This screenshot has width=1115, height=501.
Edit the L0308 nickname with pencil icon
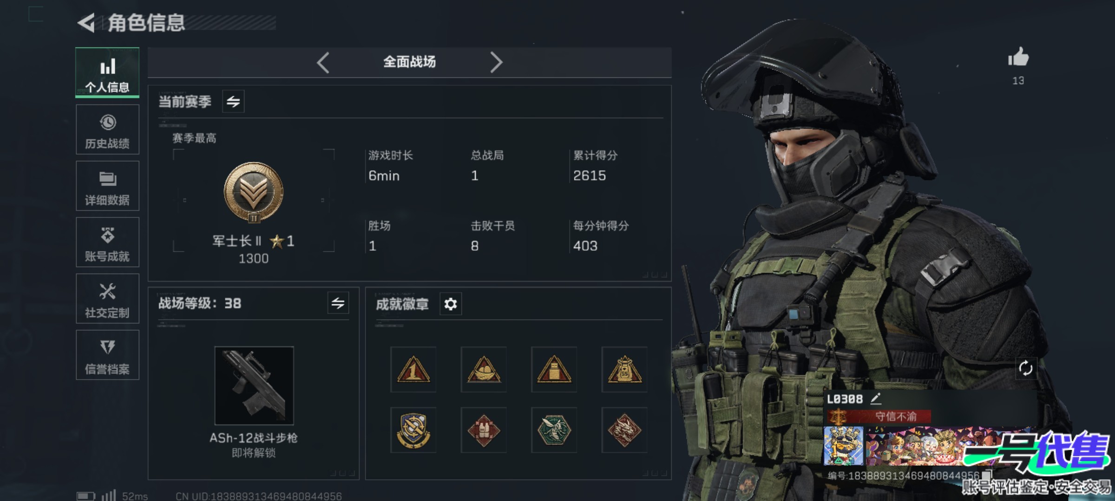pos(875,398)
